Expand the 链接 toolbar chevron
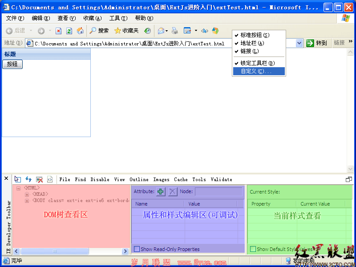356x267 pixels. [x=351, y=41]
